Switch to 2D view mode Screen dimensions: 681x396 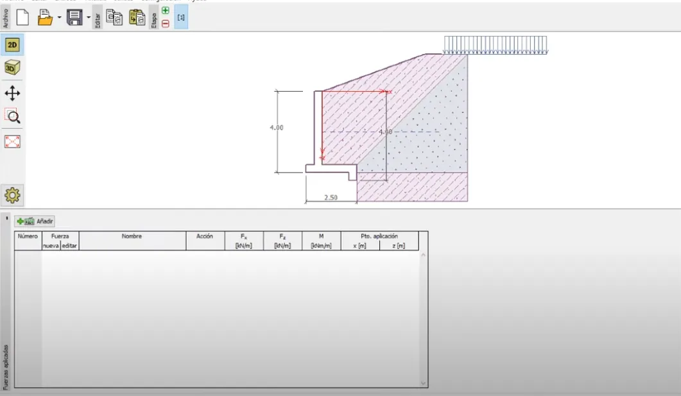(x=12, y=44)
